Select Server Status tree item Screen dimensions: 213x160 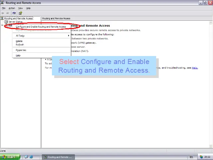[x=15, y=22]
